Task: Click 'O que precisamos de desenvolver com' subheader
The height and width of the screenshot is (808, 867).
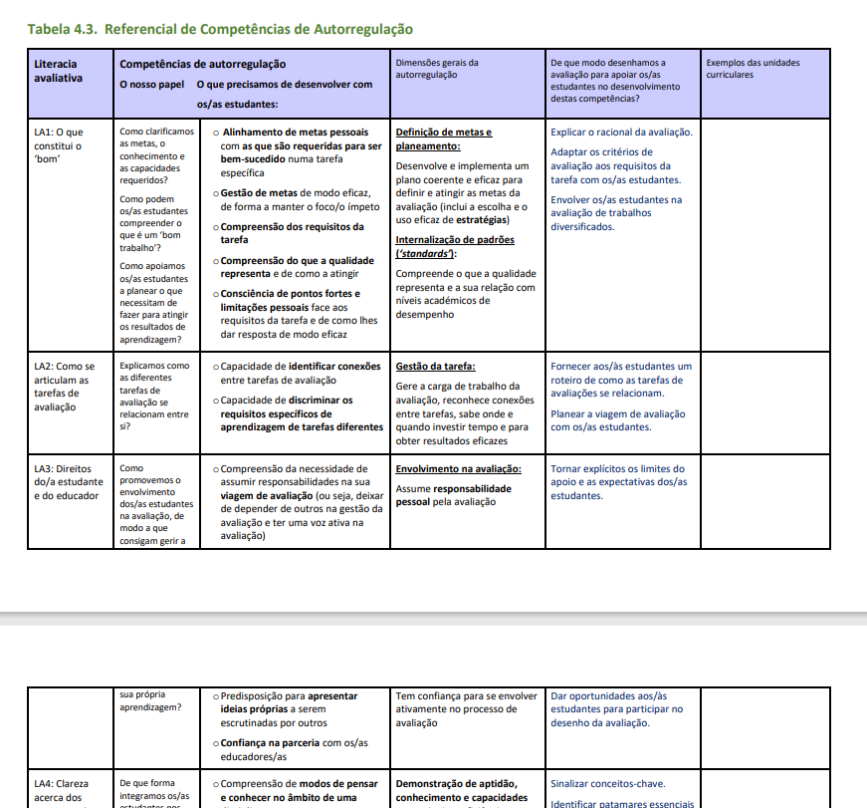Action: click(285, 84)
